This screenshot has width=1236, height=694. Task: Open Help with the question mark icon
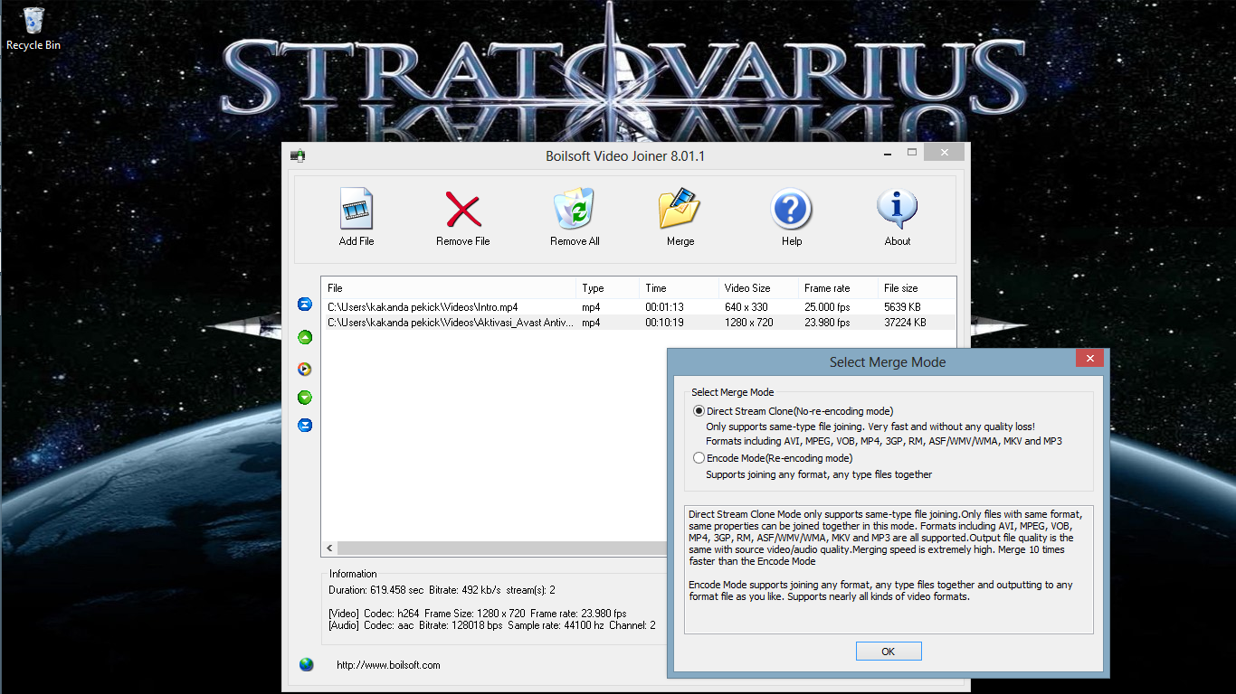point(791,210)
